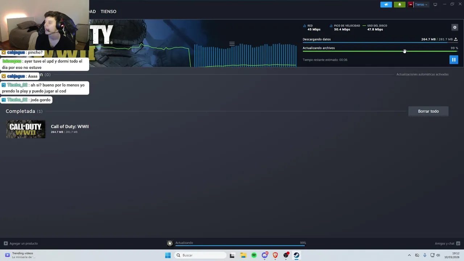The image size is (464, 261).
Task: Open the volume tray icon
Action: 438,255
